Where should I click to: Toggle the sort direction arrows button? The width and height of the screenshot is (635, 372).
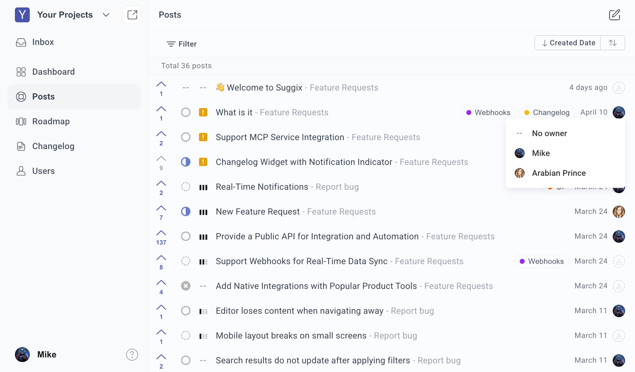point(613,43)
